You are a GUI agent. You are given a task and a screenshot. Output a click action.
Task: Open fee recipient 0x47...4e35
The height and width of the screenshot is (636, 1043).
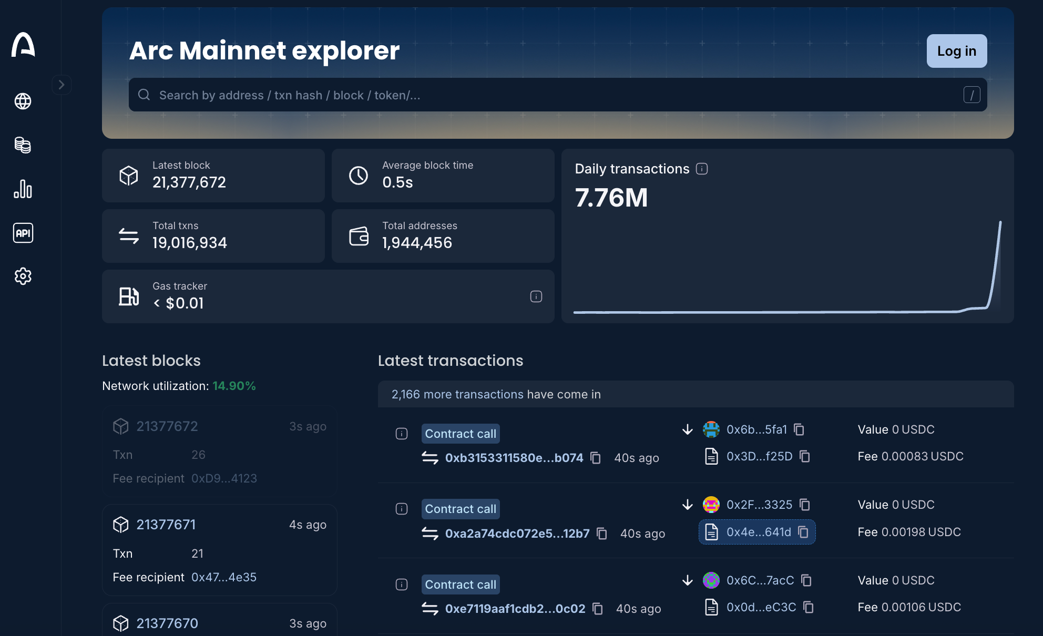(x=224, y=577)
